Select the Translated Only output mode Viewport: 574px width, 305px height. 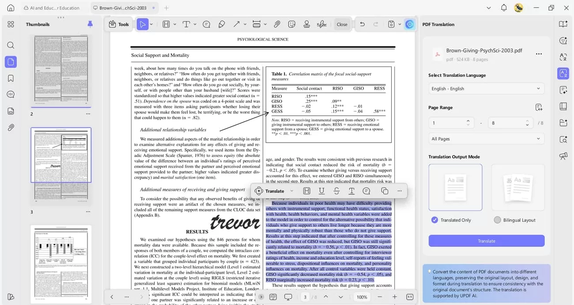pos(434,220)
